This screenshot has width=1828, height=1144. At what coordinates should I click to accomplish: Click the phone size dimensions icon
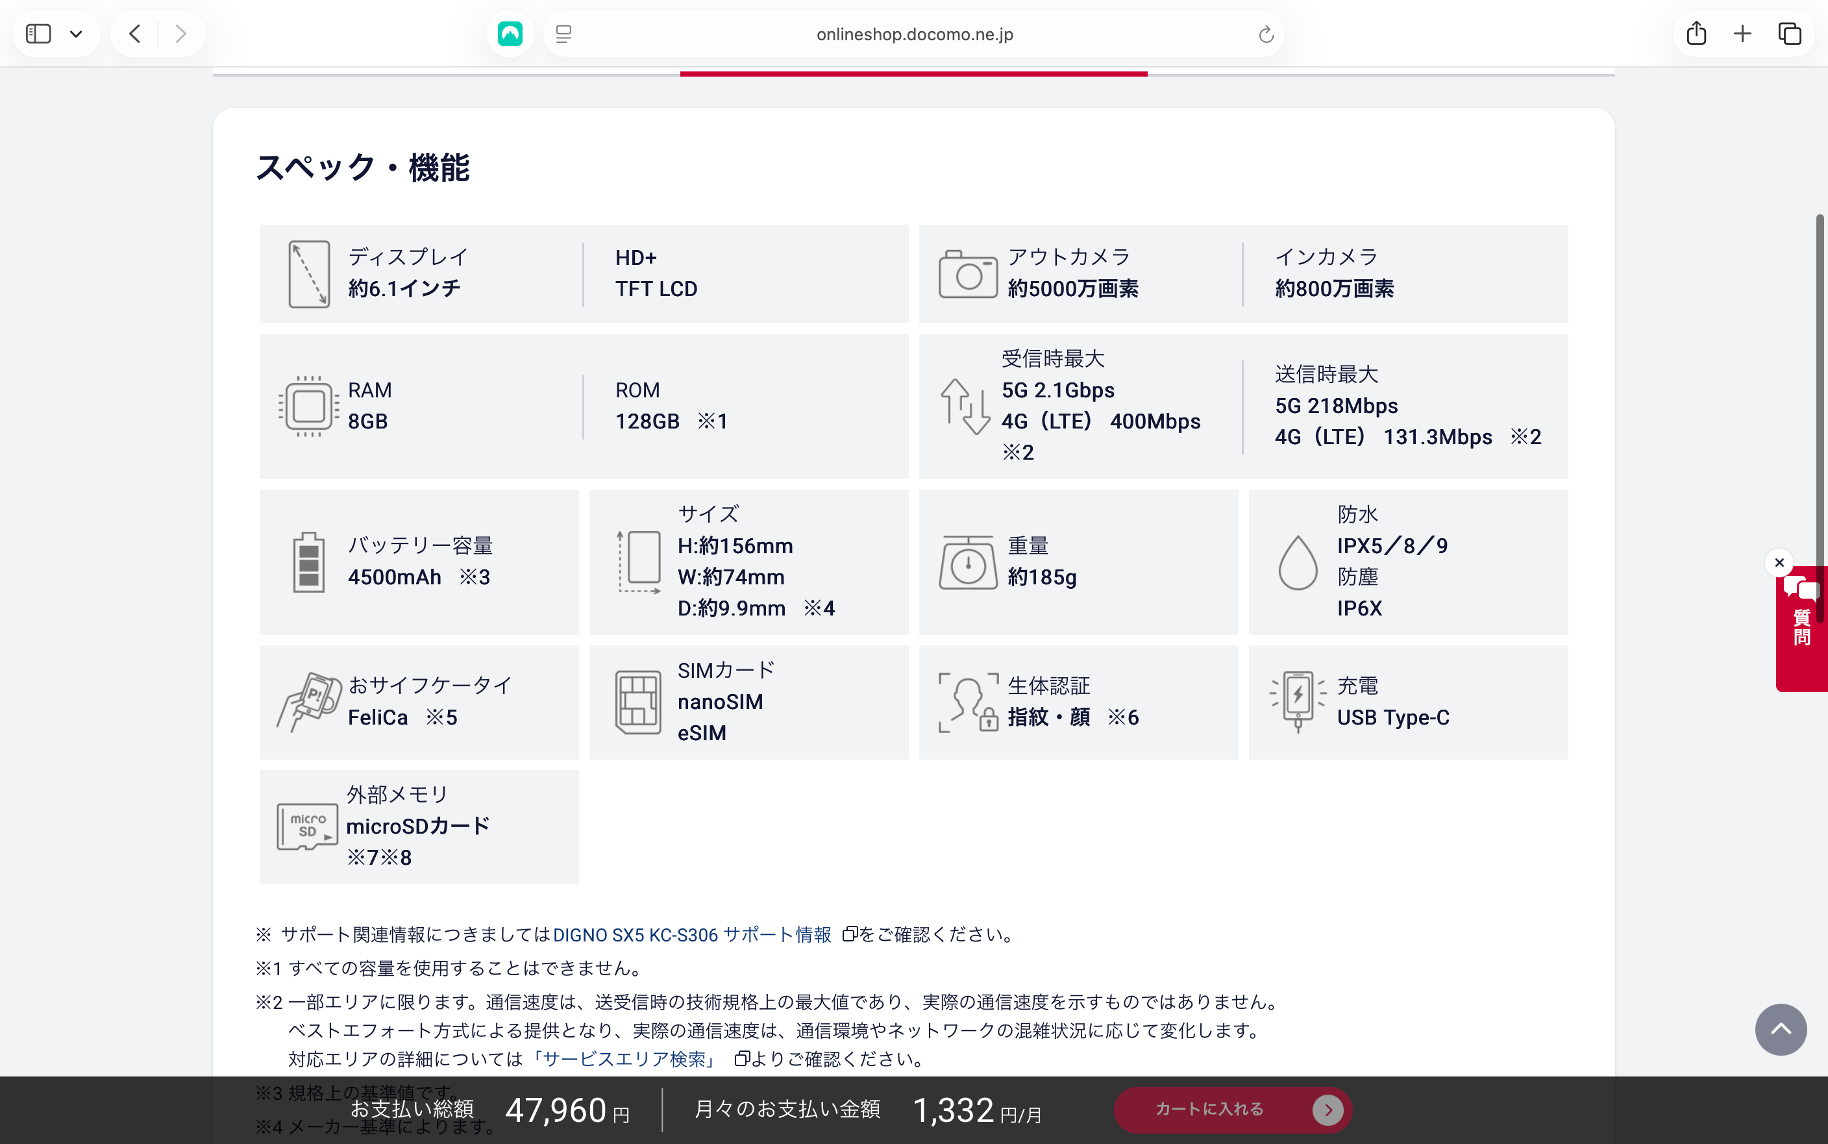(x=639, y=562)
